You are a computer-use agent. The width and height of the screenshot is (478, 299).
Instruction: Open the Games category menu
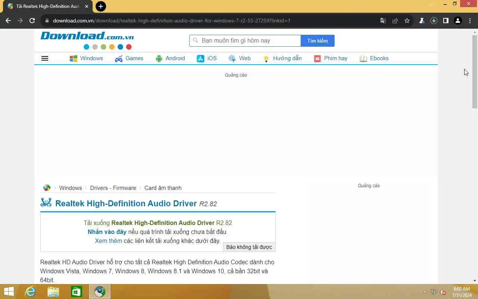coord(134,58)
